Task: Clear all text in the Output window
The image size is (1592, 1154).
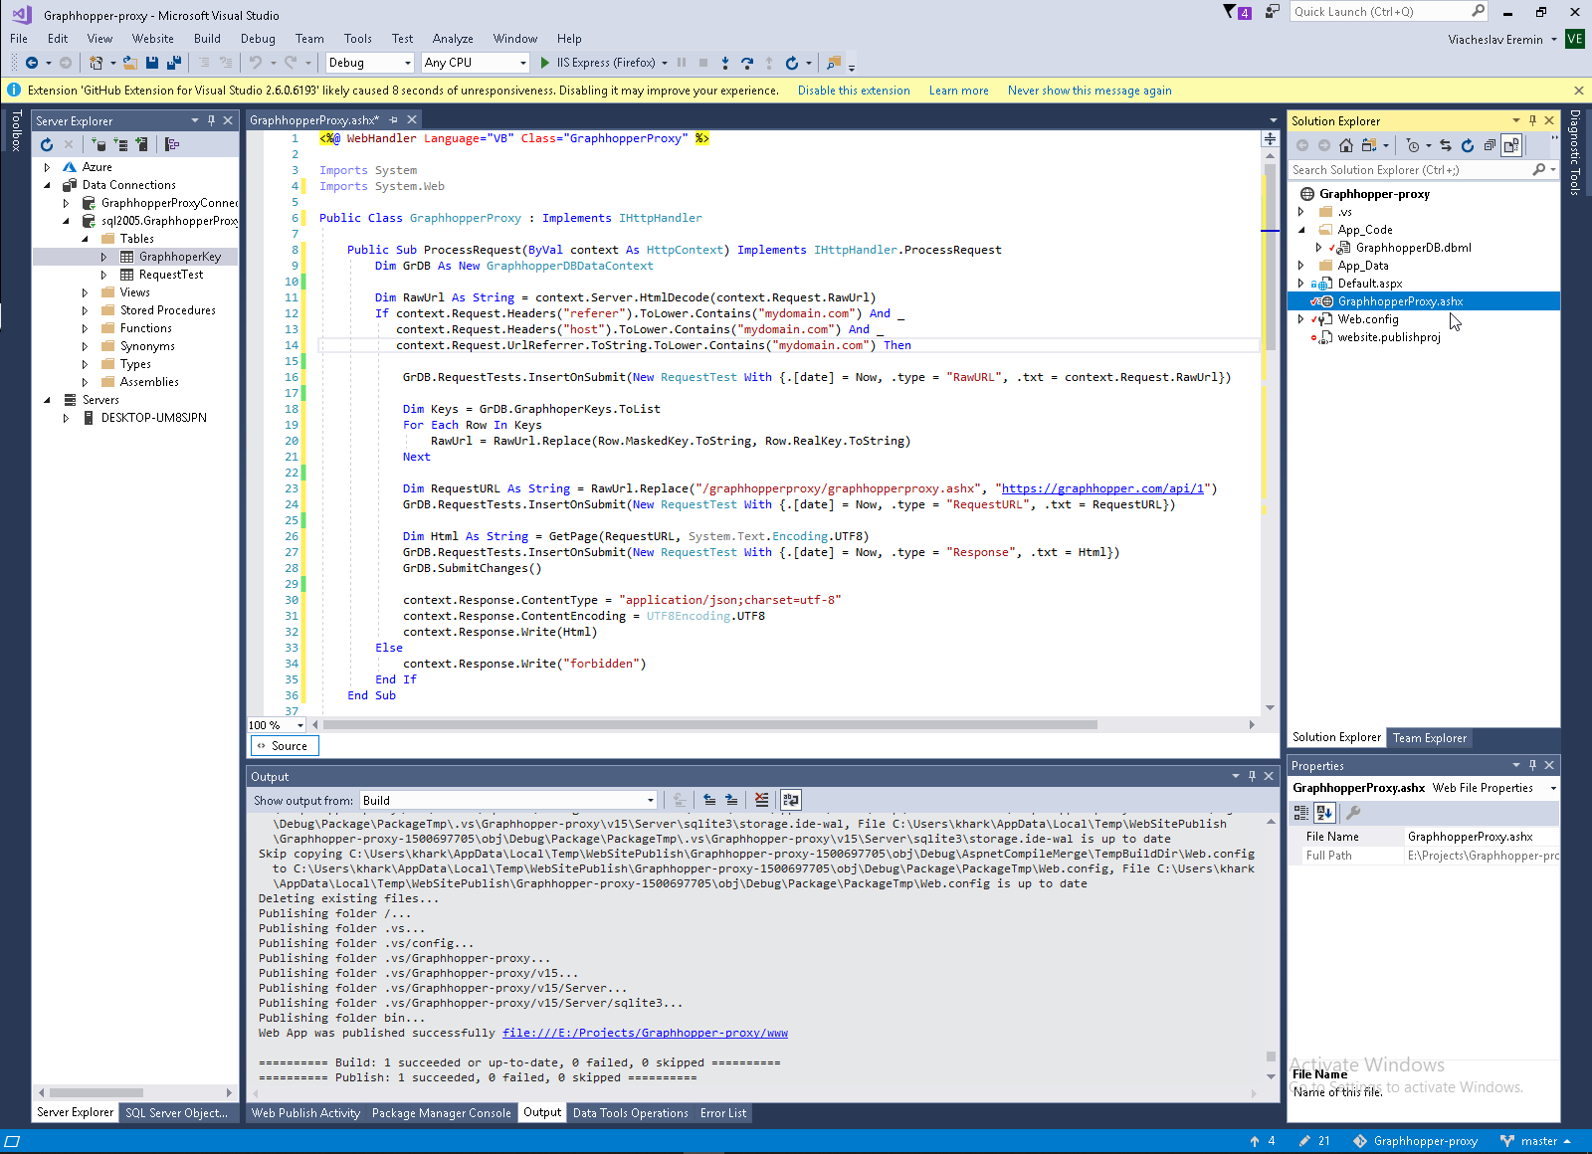Action: (x=761, y=800)
